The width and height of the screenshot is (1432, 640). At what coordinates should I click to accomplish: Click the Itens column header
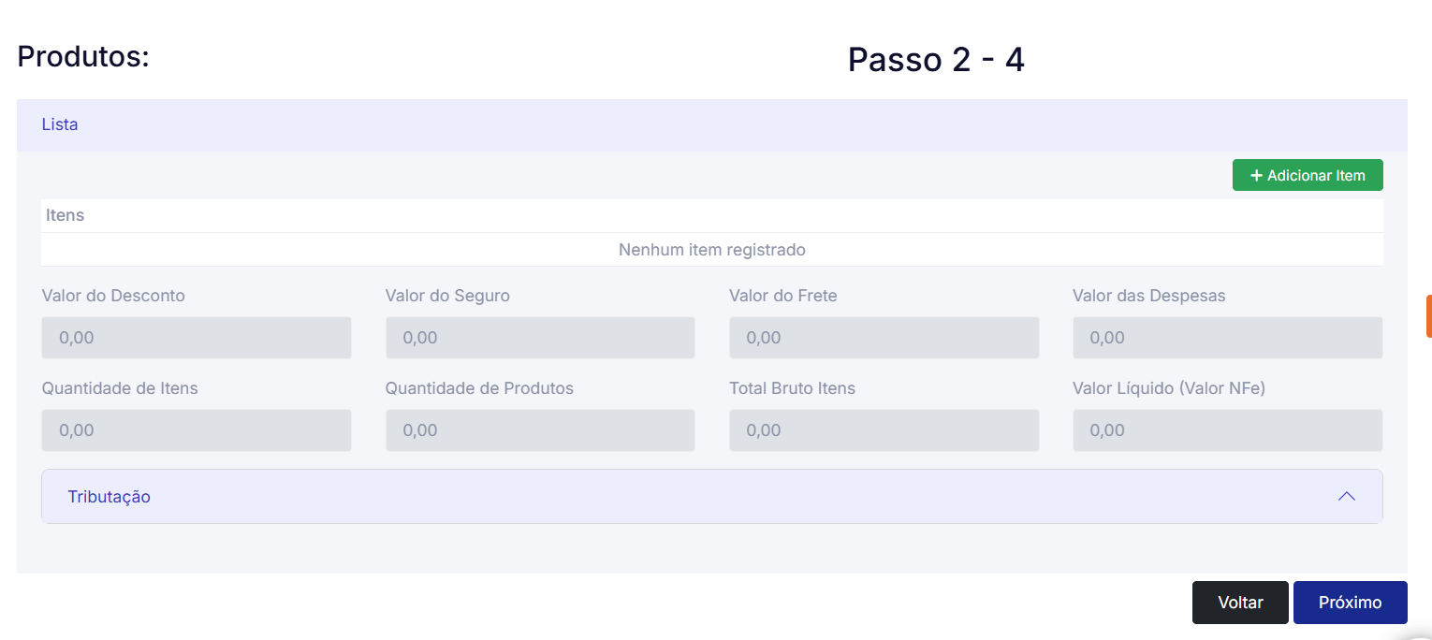pos(65,215)
